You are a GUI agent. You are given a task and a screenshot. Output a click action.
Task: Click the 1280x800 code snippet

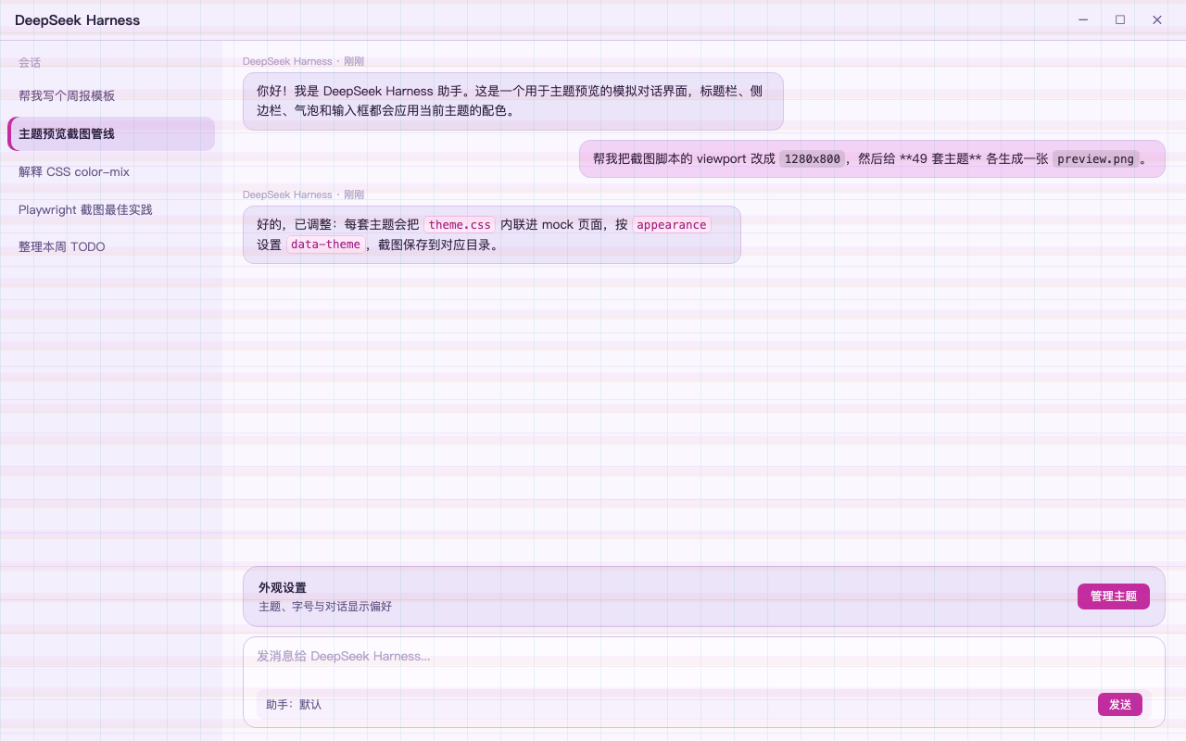(813, 159)
